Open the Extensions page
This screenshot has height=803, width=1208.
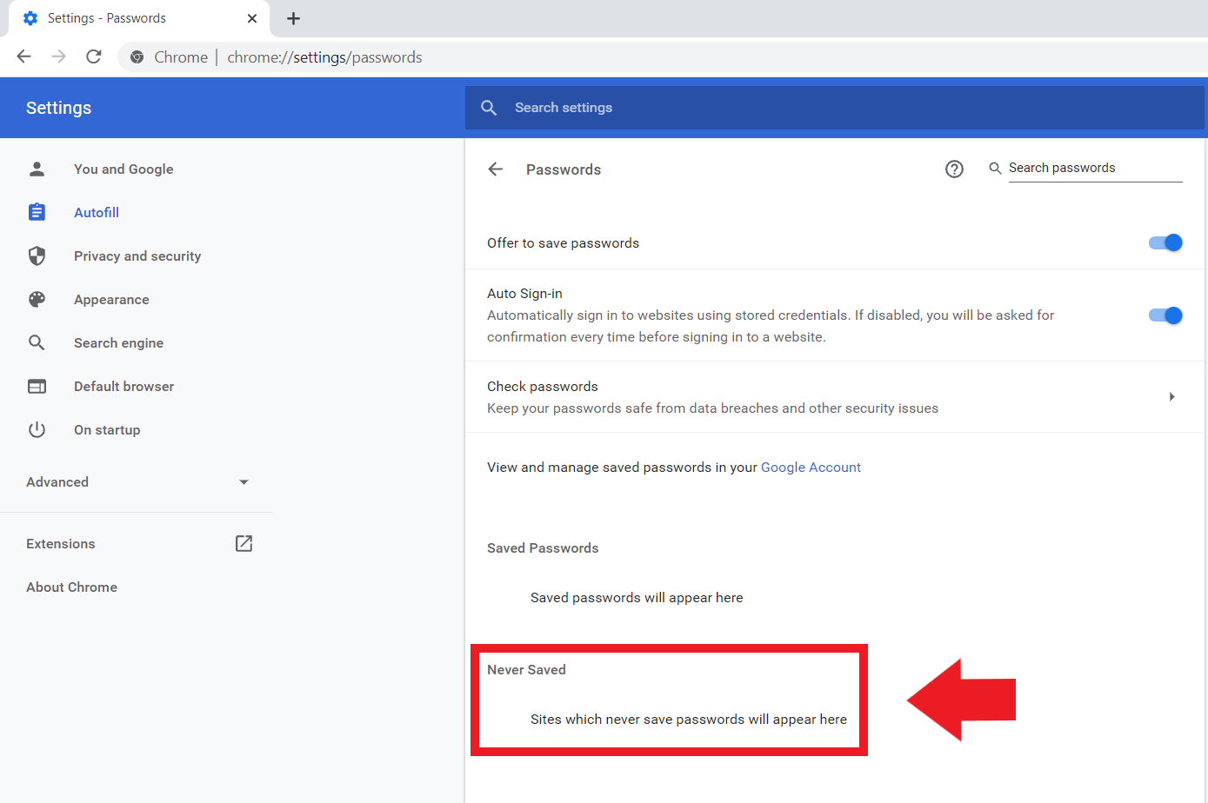61,543
